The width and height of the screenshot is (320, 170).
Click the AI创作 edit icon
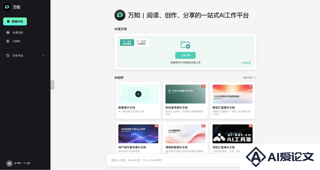click(x=8, y=41)
